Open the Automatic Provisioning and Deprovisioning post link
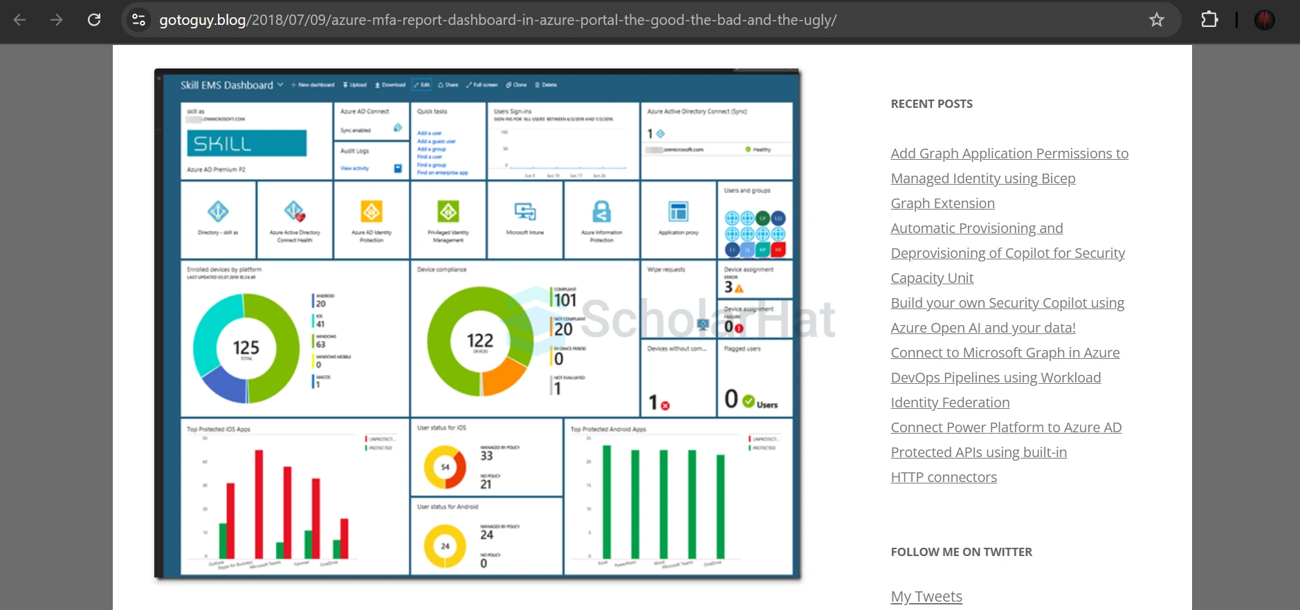Image resolution: width=1300 pixels, height=610 pixels. point(1007,253)
